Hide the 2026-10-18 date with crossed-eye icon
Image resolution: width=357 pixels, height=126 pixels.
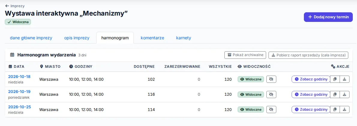pos(271,79)
